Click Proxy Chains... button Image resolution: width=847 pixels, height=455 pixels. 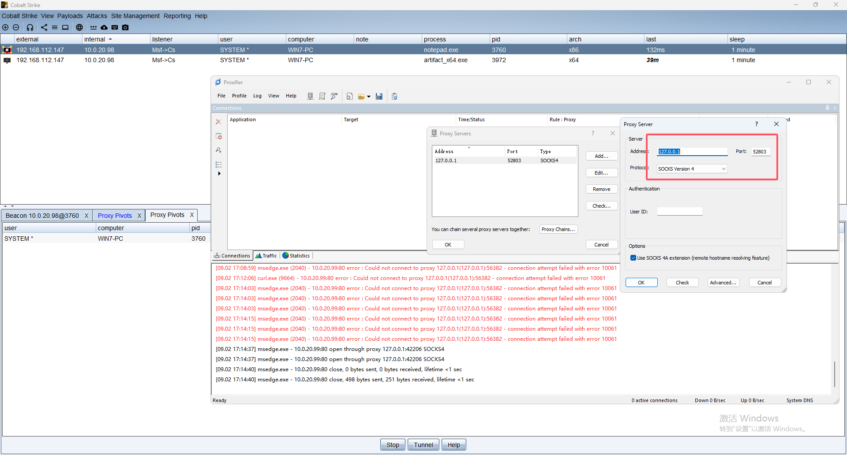point(558,229)
